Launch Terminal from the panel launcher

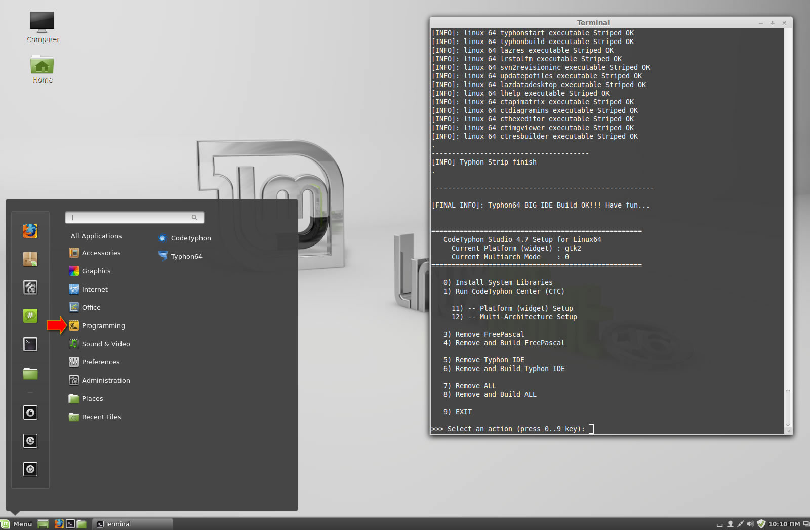coord(70,524)
